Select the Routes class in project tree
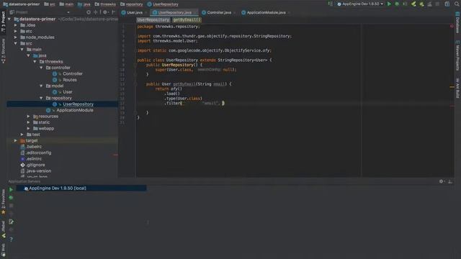 (x=70, y=80)
